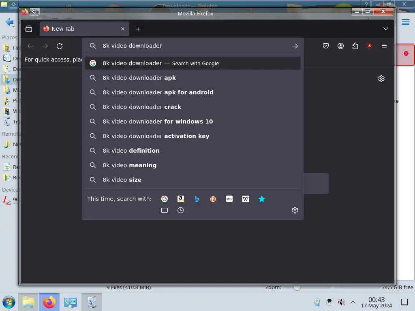The image size is (415, 311).
Task: Click Firefox window menu icon in titlebar
Action: click(25, 12)
